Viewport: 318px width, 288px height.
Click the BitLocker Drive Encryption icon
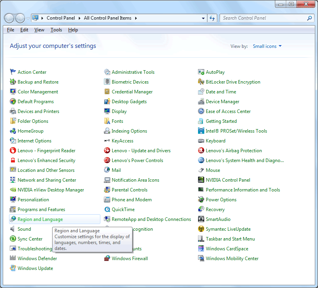point(201,82)
